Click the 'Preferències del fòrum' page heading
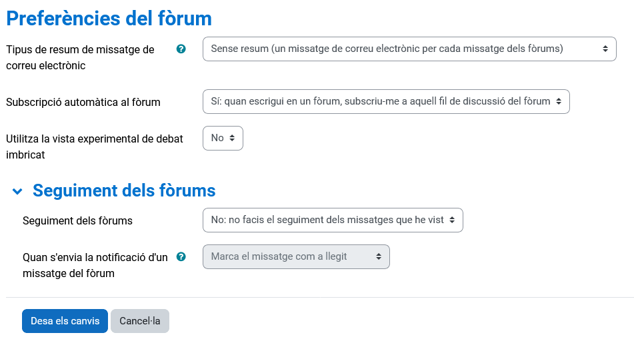The width and height of the screenshot is (634, 343). (x=109, y=18)
